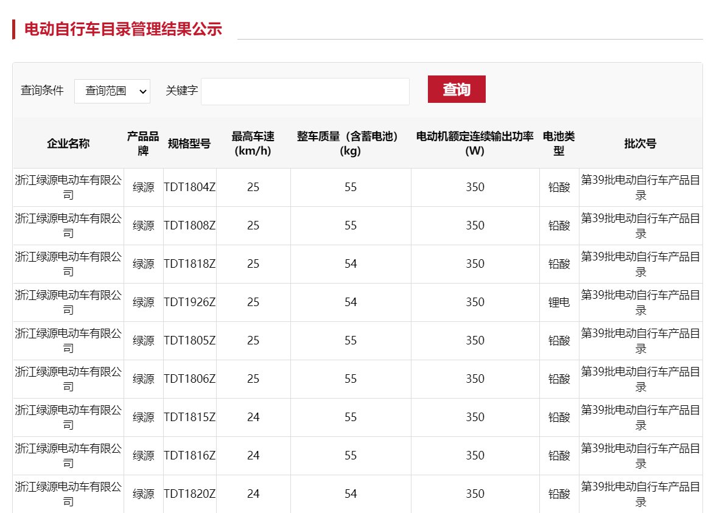Select model cell TDT1820Z

[x=189, y=494]
